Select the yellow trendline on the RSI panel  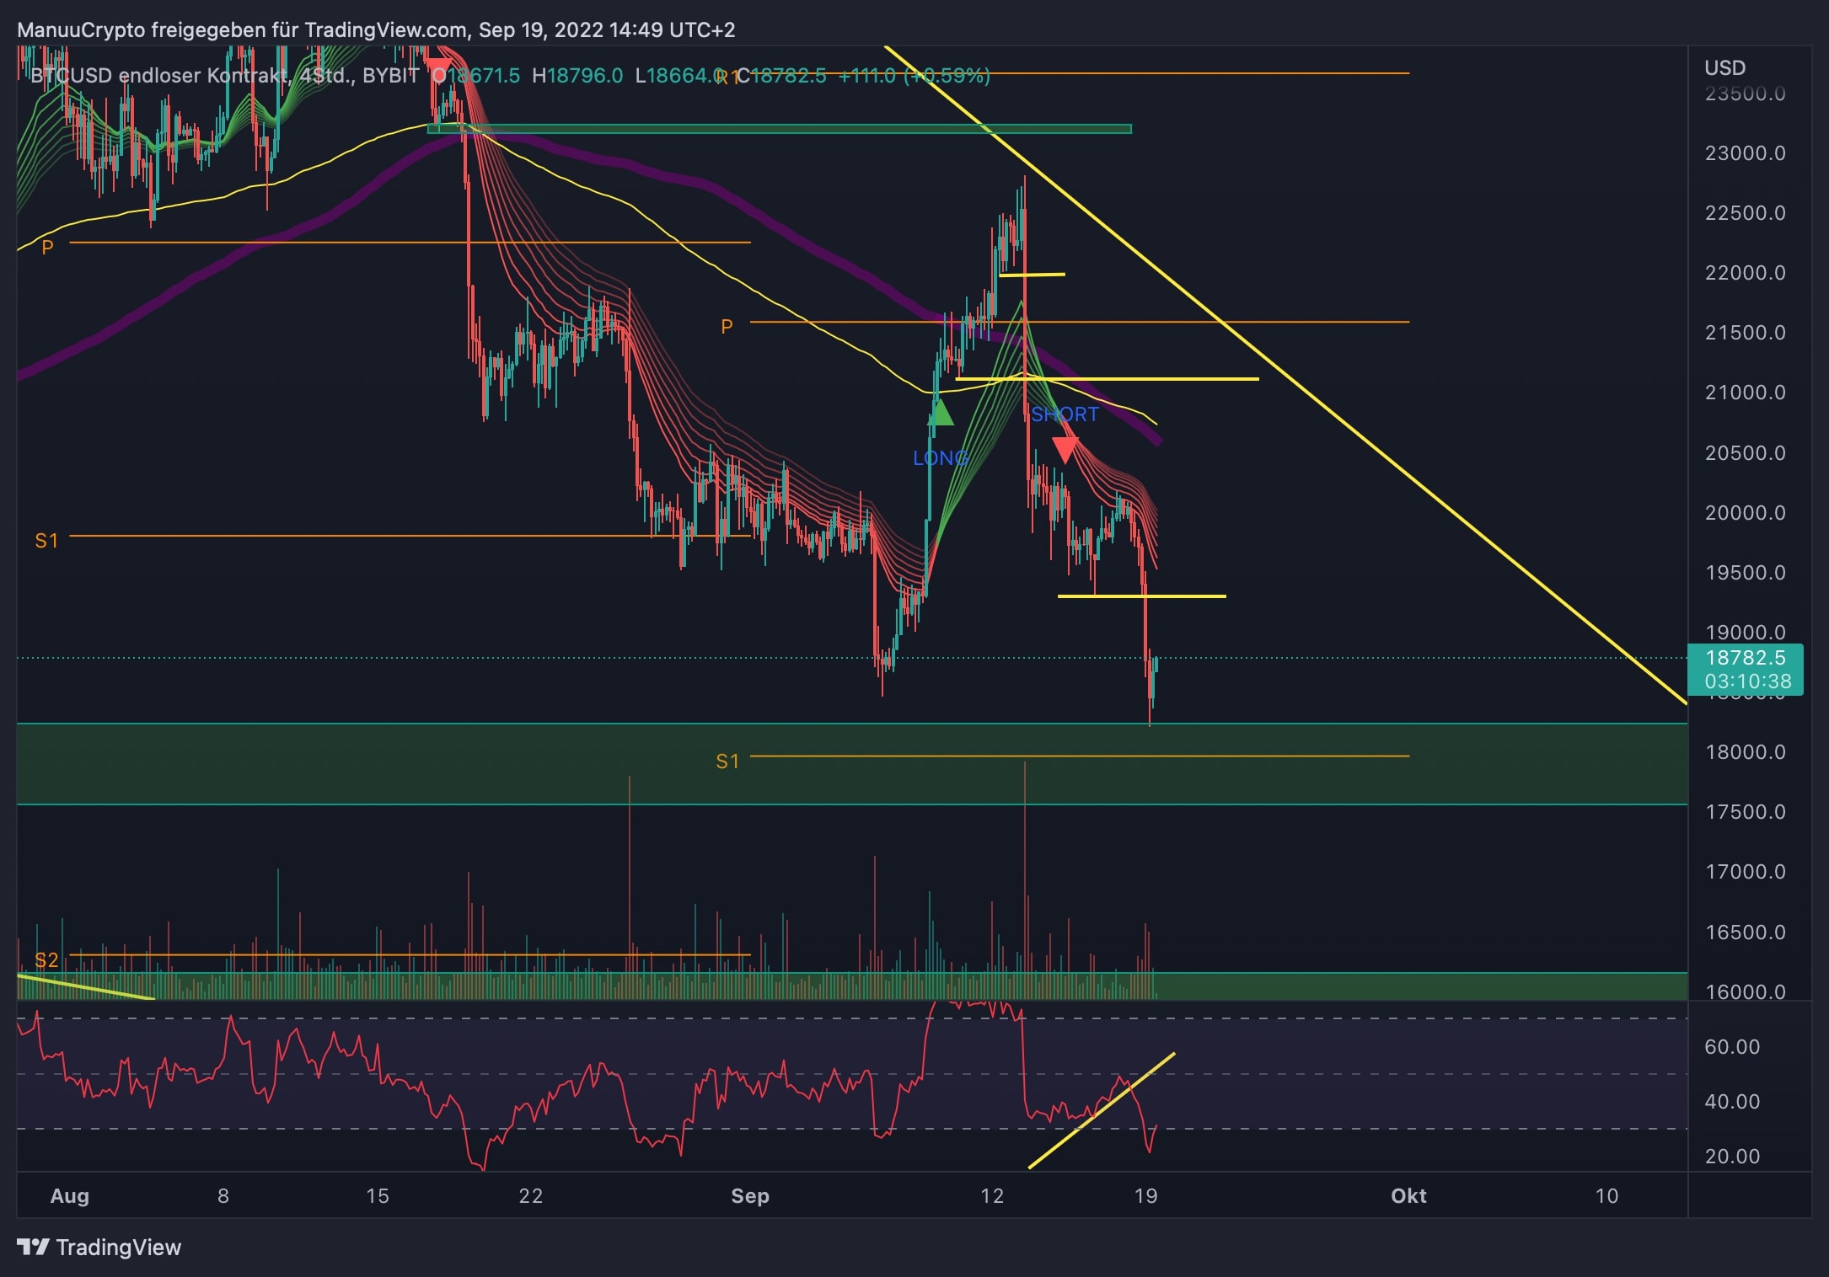1102,1110
